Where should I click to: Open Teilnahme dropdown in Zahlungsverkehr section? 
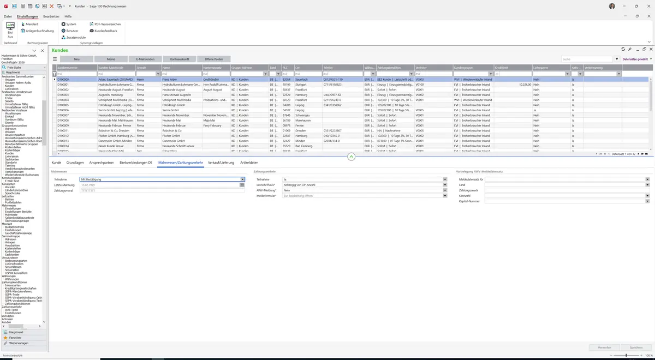[446, 179]
